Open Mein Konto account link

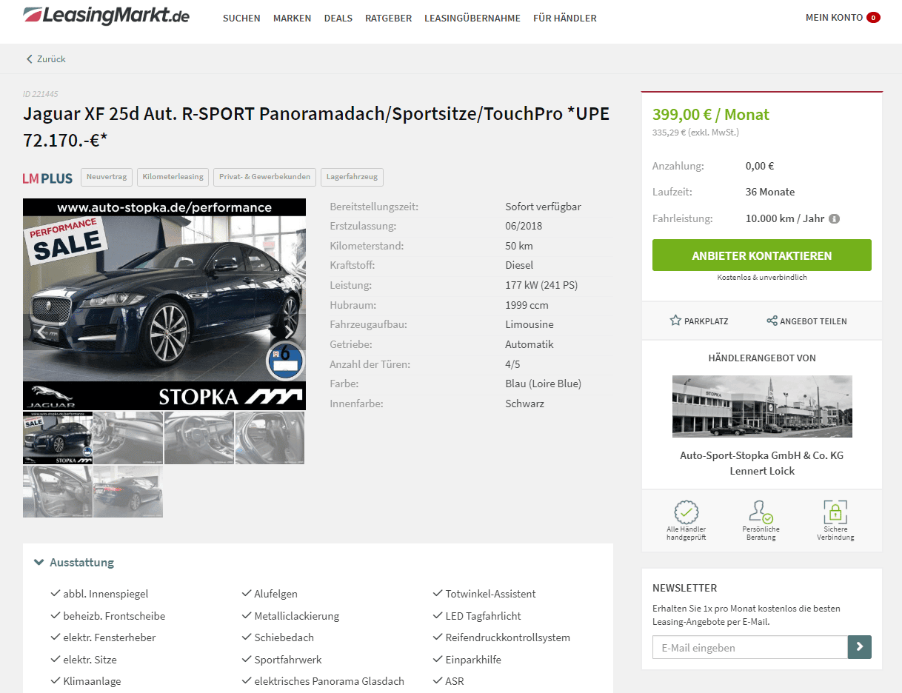(x=834, y=18)
